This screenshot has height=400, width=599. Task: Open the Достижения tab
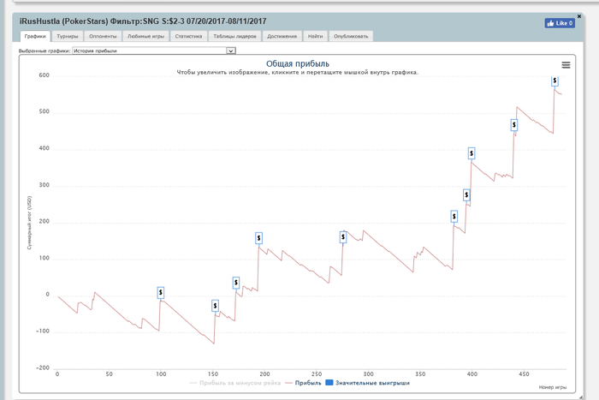(282, 36)
